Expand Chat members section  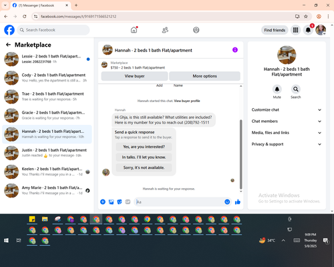[x=287, y=121]
